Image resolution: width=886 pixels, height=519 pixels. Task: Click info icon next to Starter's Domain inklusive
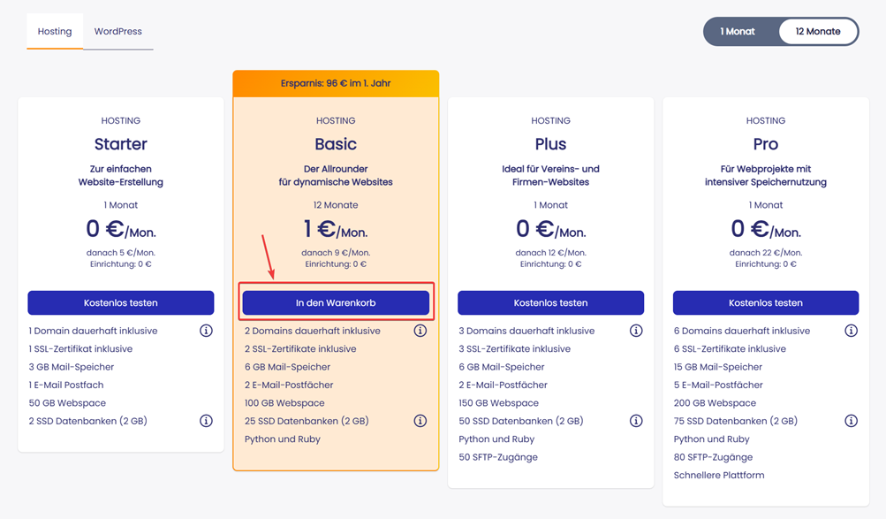click(206, 331)
